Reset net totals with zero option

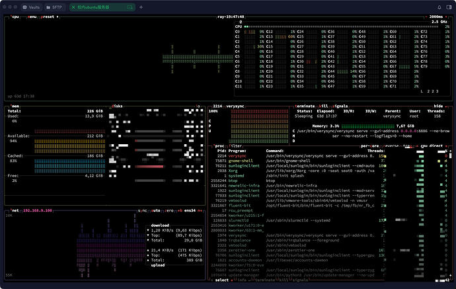click(x=169, y=210)
